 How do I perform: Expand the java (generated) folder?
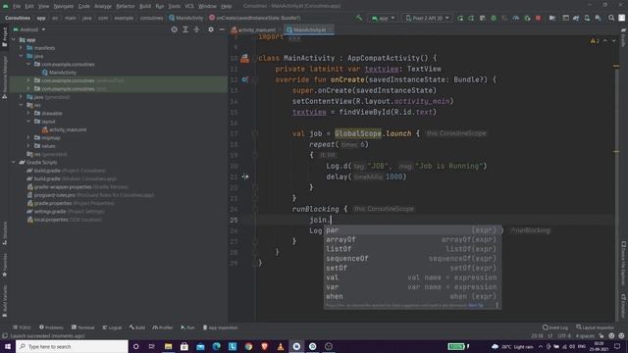[21, 97]
